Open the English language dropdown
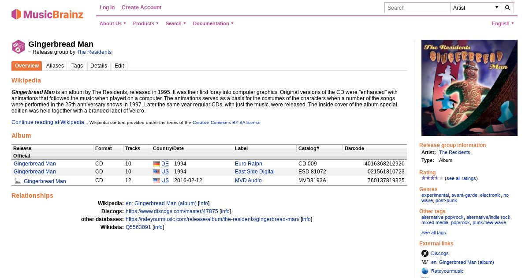 [x=503, y=23]
